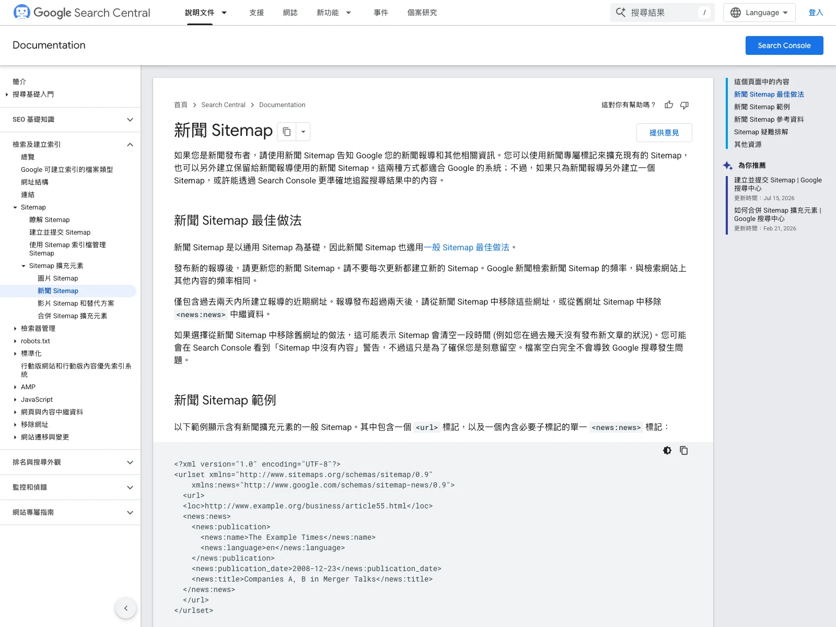Copy the XML code sample
836x627 pixels.
pyautogui.click(x=683, y=450)
